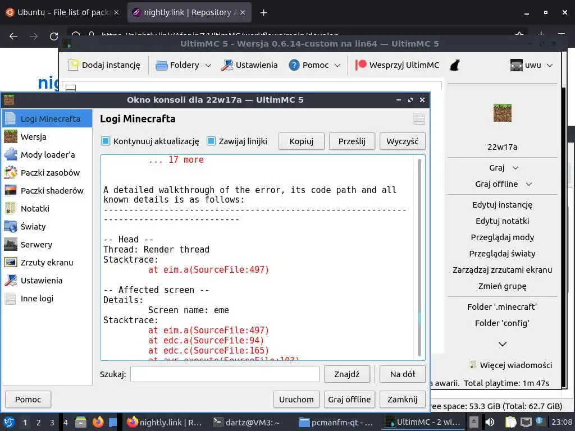
Task: Open dartz@VM3 terminal from taskbar
Action: tap(247, 422)
